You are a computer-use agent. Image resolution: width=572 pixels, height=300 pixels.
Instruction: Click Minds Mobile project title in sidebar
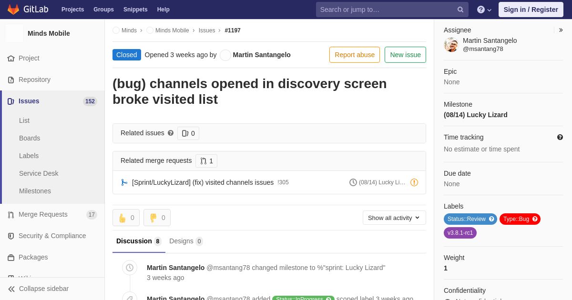click(49, 33)
